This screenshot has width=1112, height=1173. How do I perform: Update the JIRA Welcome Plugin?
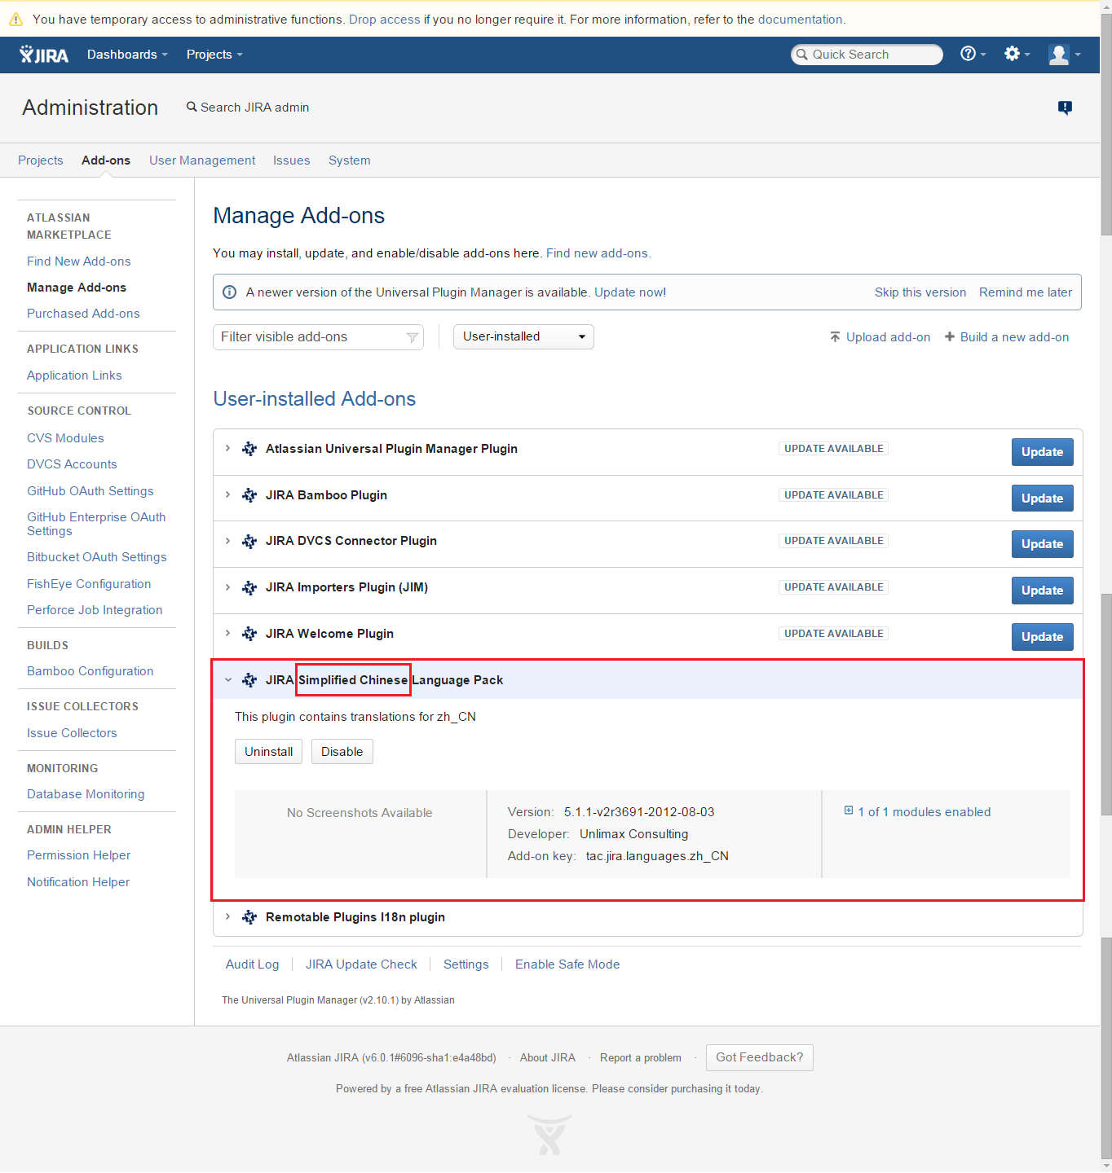[1042, 637]
